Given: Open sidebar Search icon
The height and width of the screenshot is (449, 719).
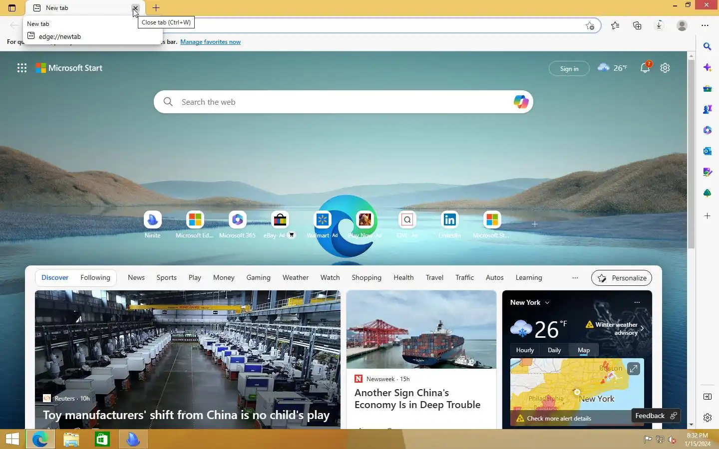Looking at the screenshot, I should [x=707, y=46].
